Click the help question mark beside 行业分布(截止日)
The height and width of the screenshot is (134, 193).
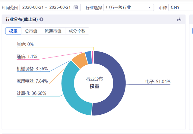tap(41, 19)
